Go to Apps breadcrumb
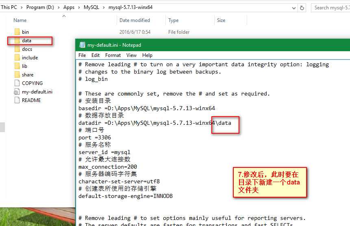 pos(69,7)
